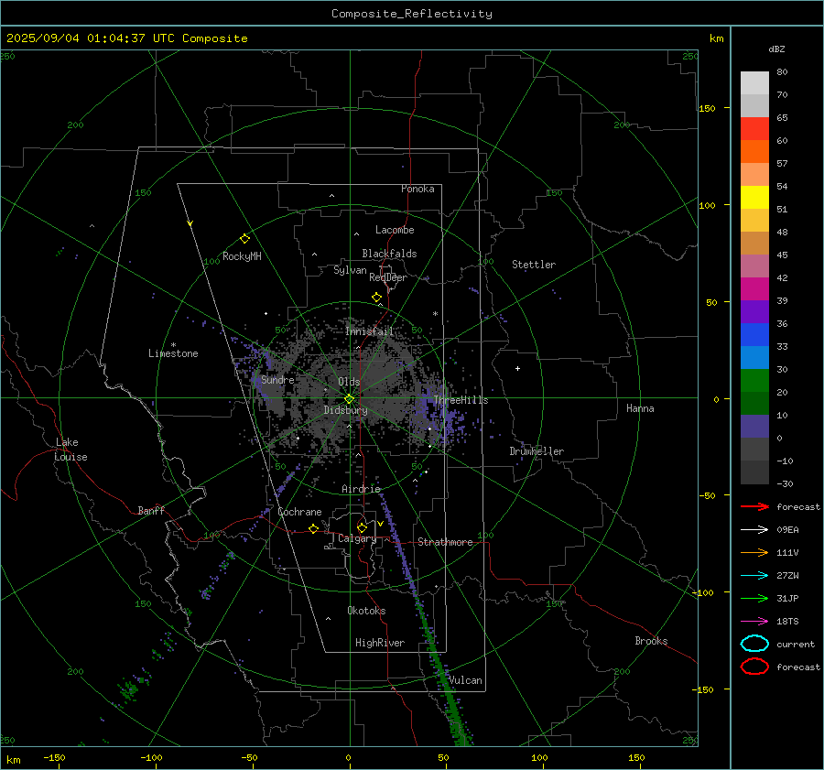Select the light blue 30-33 dBZ swatch

pos(754,358)
